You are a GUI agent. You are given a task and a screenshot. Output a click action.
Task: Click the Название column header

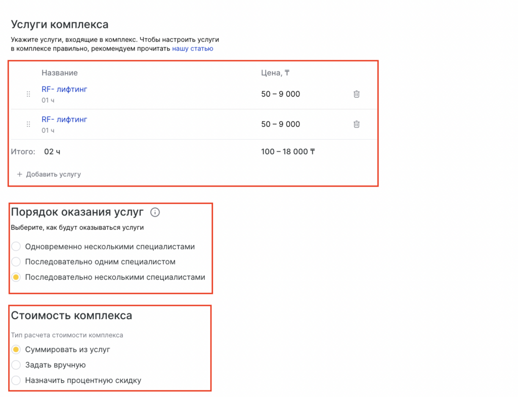click(x=60, y=73)
